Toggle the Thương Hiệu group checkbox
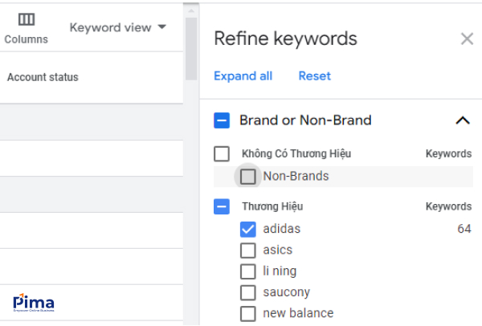482x326 pixels. point(222,206)
